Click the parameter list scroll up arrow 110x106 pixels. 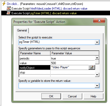click(97, 58)
